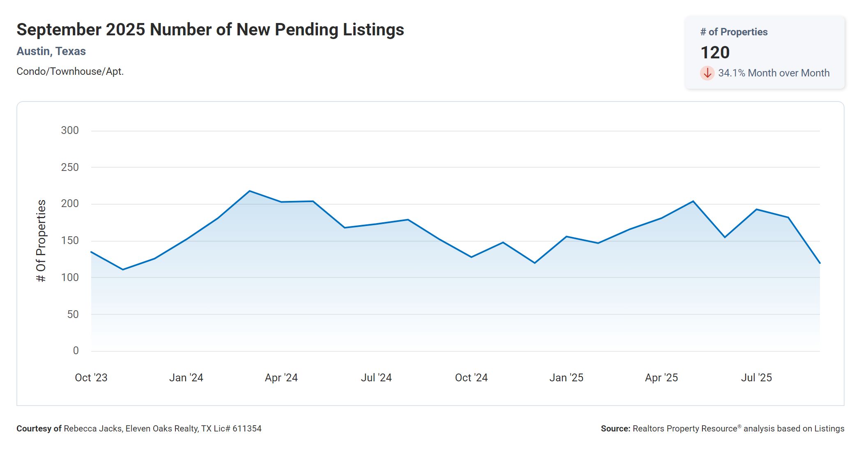Click the "Realtors Property Resource" source text
861x452 pixels.
tap(685, 429)
